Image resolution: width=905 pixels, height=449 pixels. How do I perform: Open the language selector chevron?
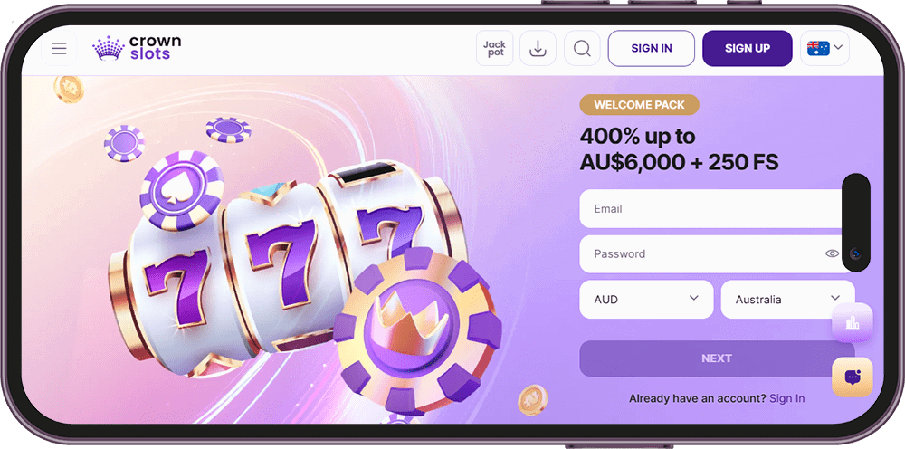pos(838,47)
